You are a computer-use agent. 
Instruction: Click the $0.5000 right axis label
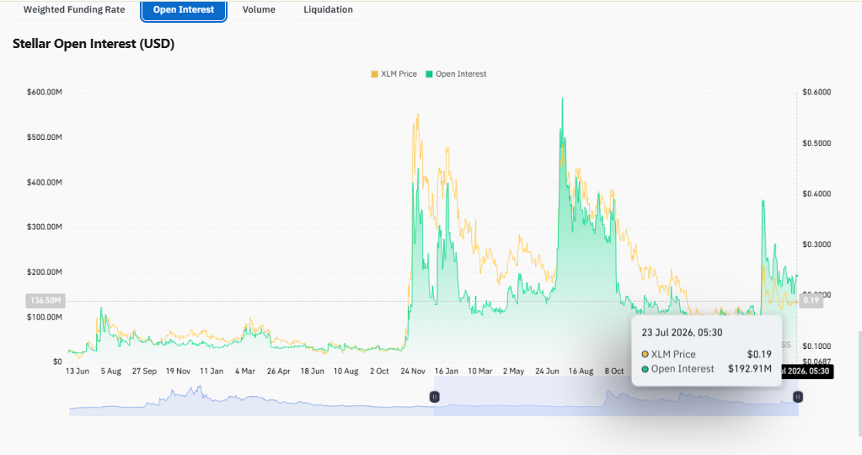pos(816,143)
